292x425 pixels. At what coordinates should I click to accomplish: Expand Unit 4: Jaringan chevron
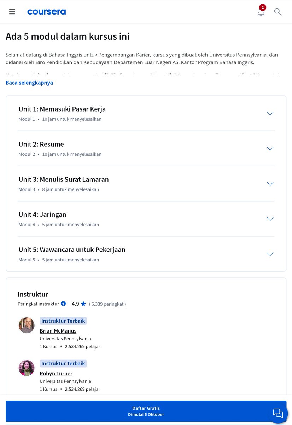[x=270, y=219]
